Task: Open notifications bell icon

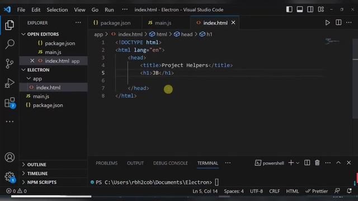Action: 349,191
